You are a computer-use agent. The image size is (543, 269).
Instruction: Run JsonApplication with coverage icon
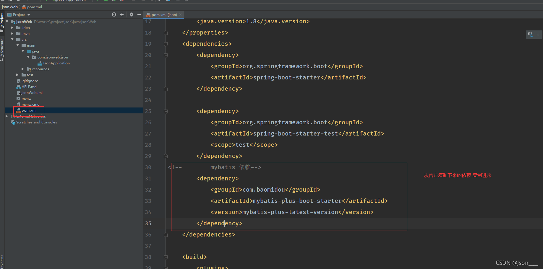(114, 1)
